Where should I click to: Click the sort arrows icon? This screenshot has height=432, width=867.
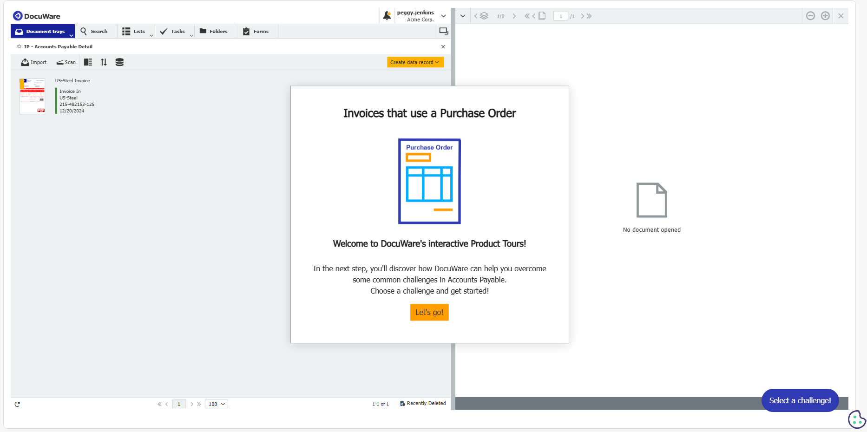[104, 62]
